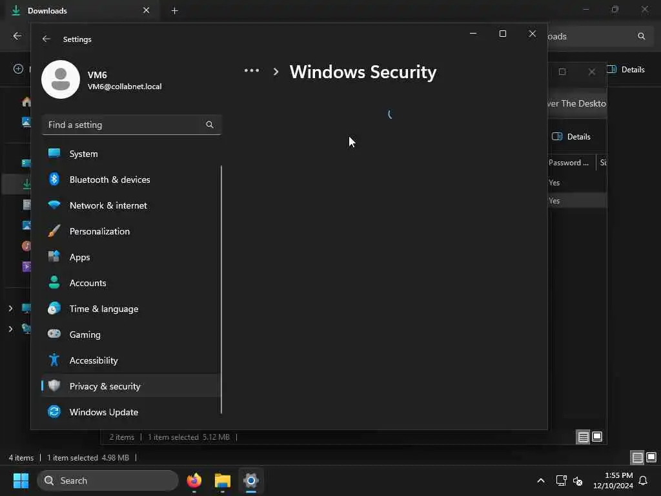661x496 pixels.
Task: Click the Gaming controller icon
Action: [x=54, y=334]
